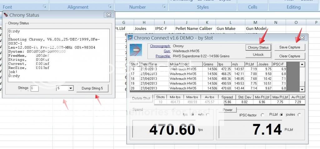
Task: Select the m/s speed radio button
Action: [207, 115]
